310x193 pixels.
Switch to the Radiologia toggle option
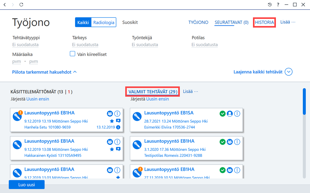[x=104, y=22]
